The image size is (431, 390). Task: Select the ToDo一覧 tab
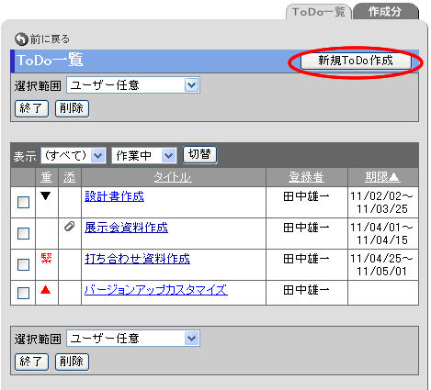(319, 12)
